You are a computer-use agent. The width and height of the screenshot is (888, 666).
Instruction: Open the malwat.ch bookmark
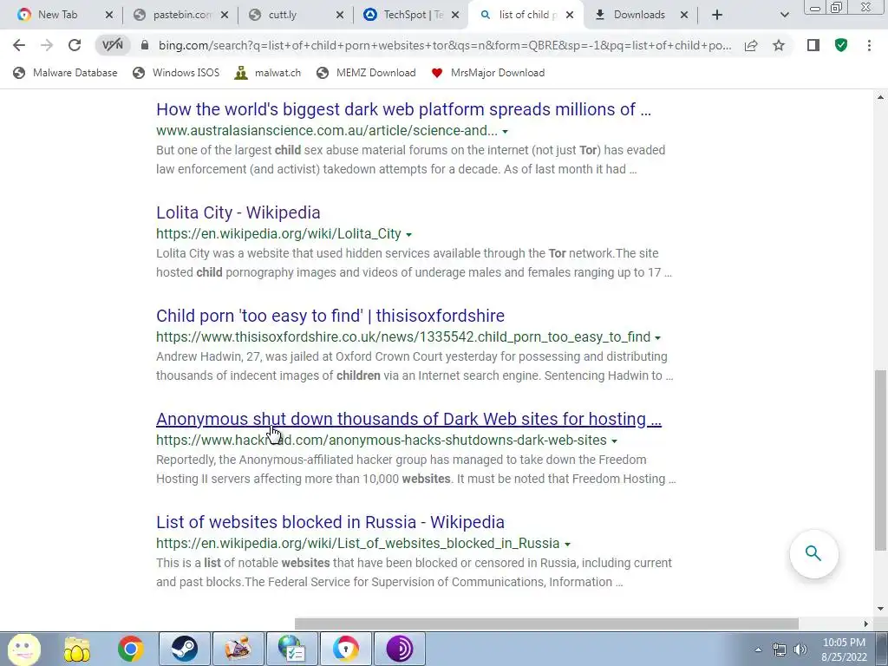point(267,73)
